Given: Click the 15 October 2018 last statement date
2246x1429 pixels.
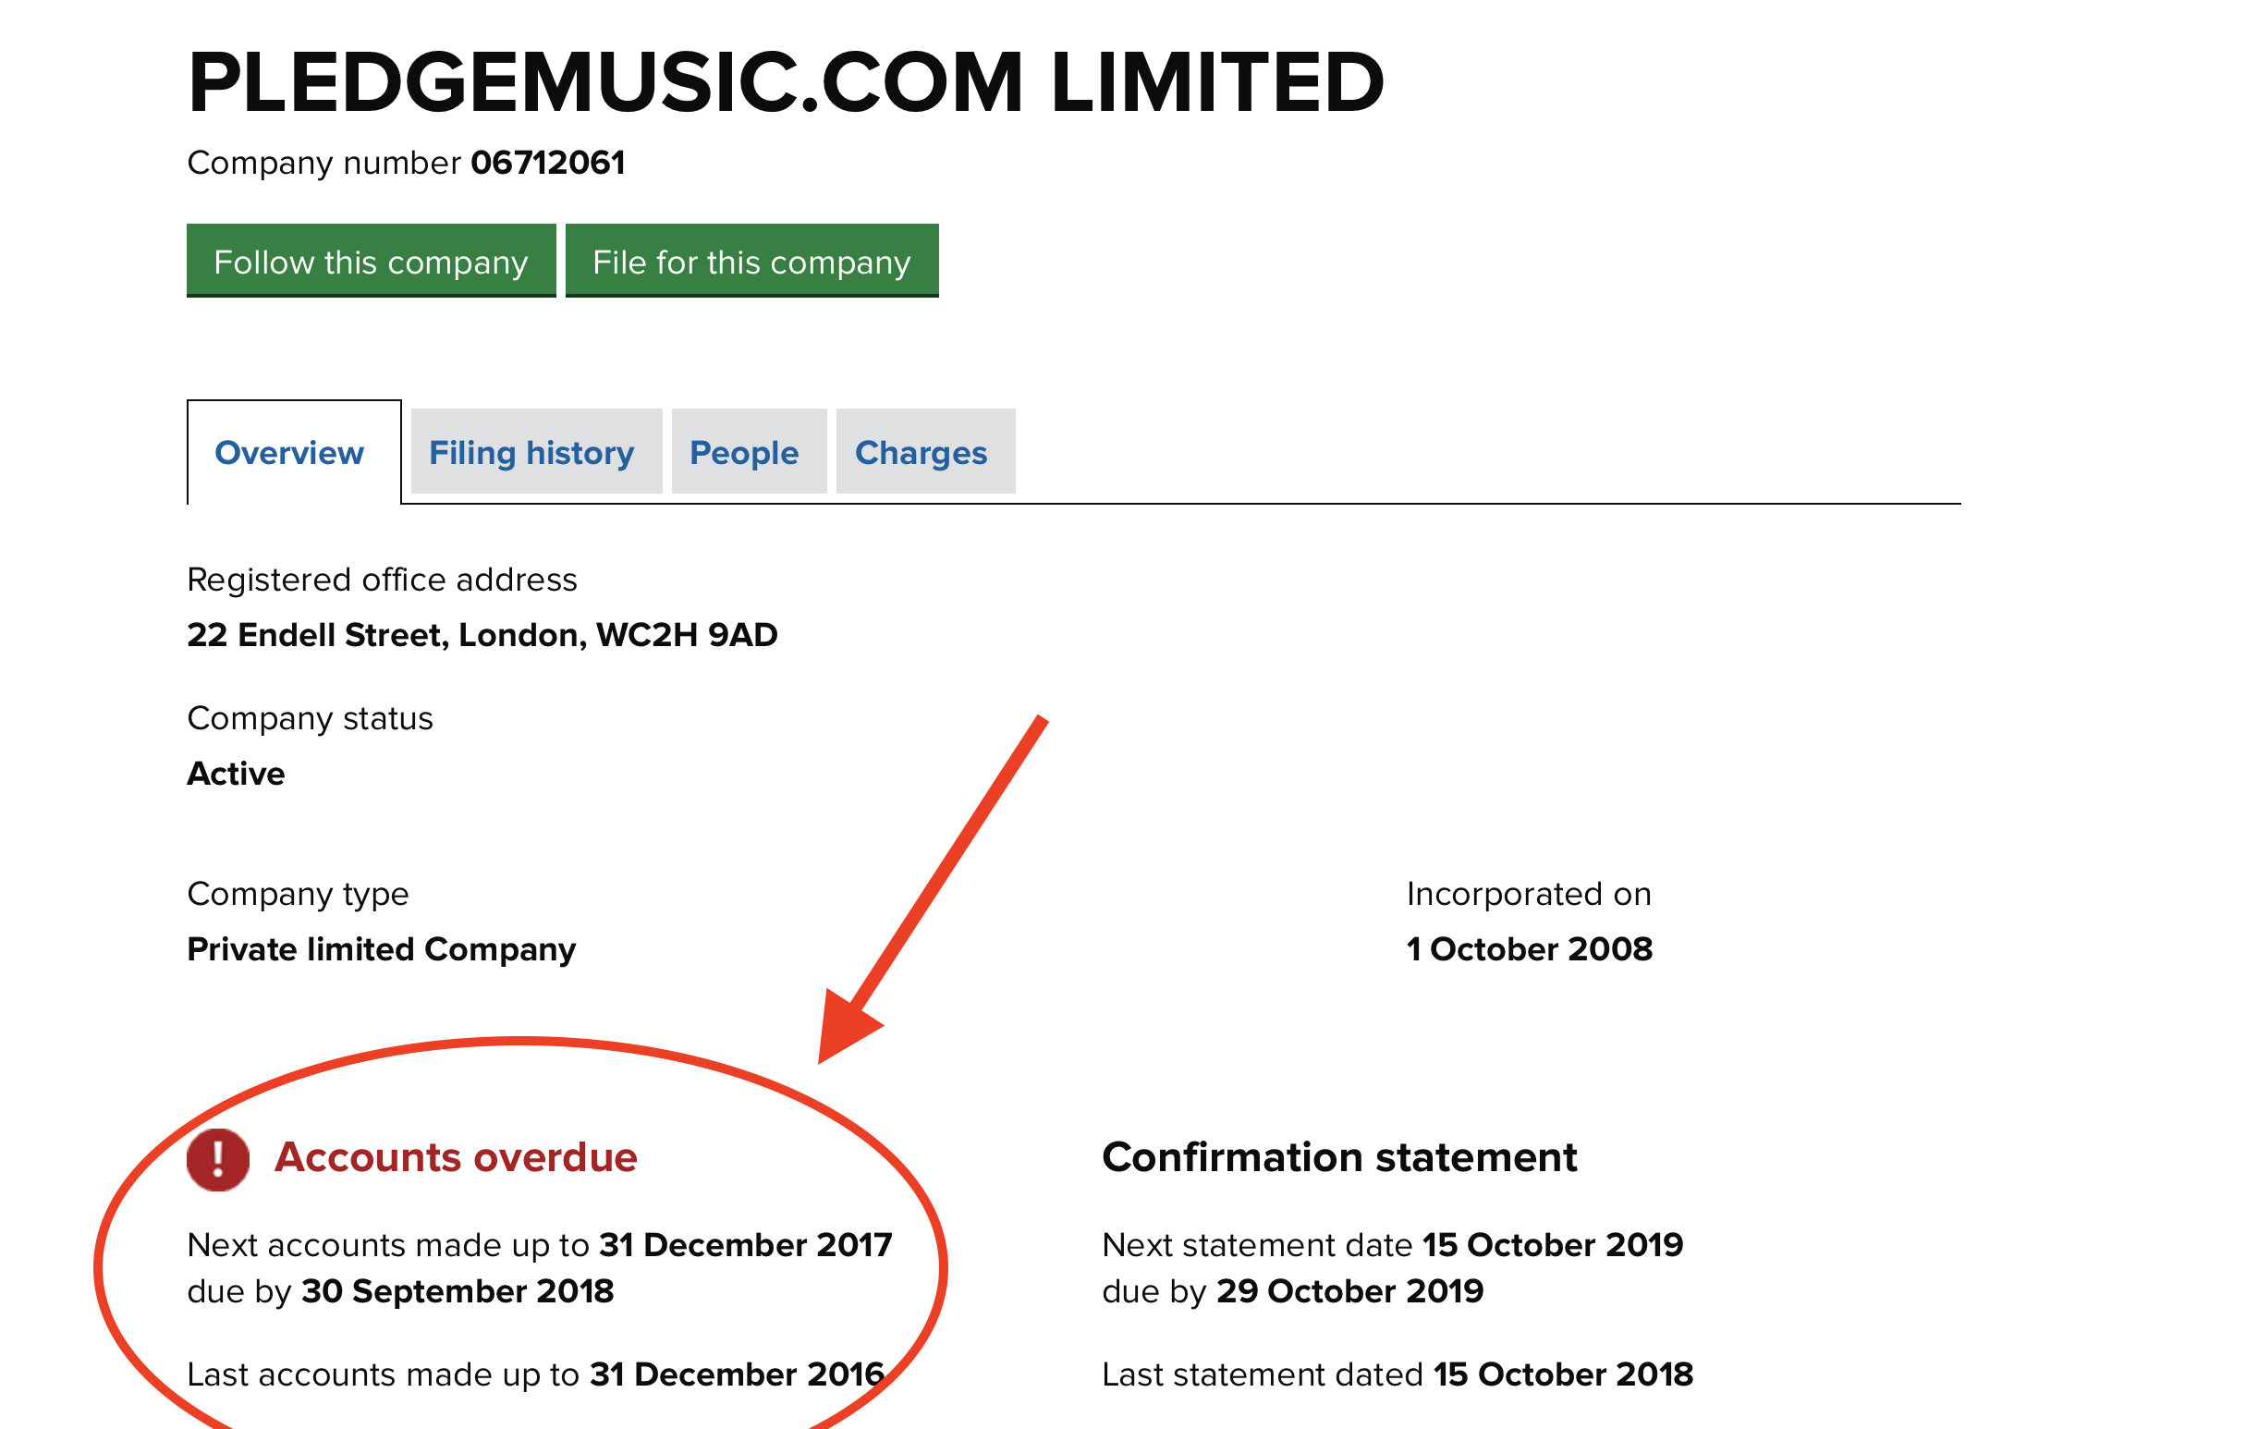Looking at the screenshot, I should pos(1562,1374).
